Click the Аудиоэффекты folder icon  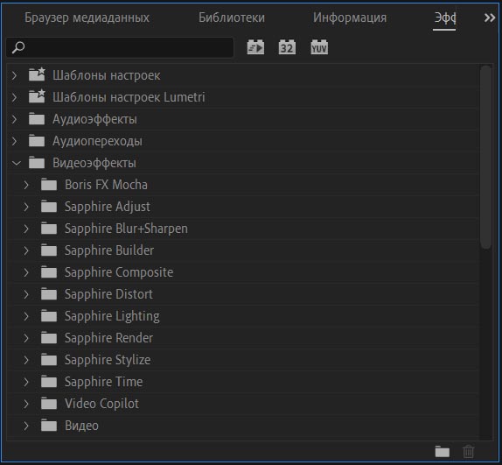pyautogui.click(x=37, y=119)
